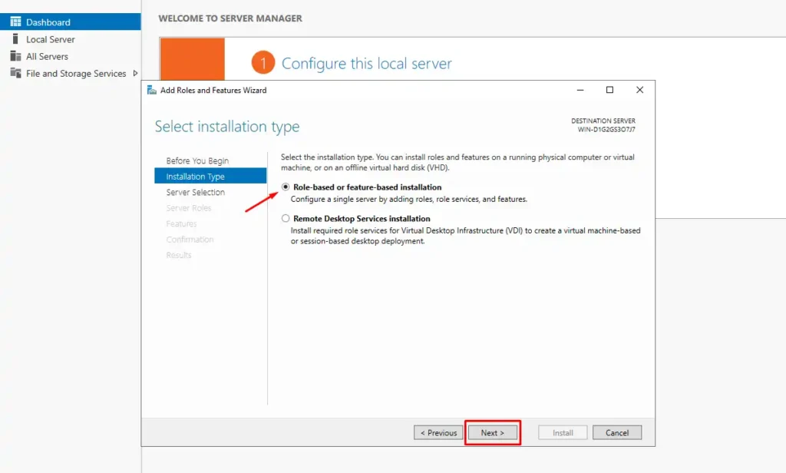Viewport: 786px width, 473px height.
Task: Click the Select installation type heading
Action: (227, 127)
